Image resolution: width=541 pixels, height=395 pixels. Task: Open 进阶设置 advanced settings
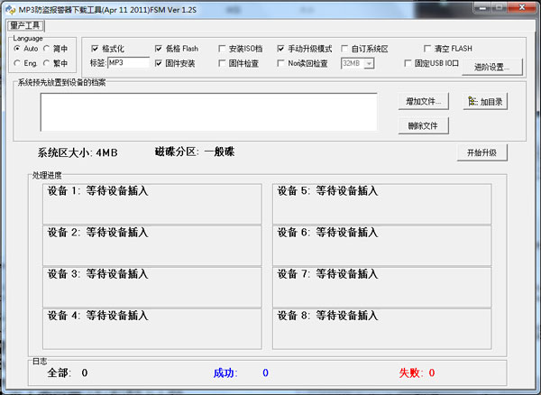coord(492,67)
